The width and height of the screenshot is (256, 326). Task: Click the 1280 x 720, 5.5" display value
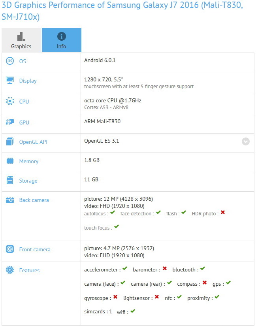(x=104, y=80)
